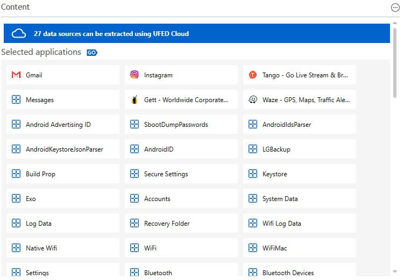Select the Wifi Log Data label
Viewport: 404px width, 280px height.
(281, 224)
